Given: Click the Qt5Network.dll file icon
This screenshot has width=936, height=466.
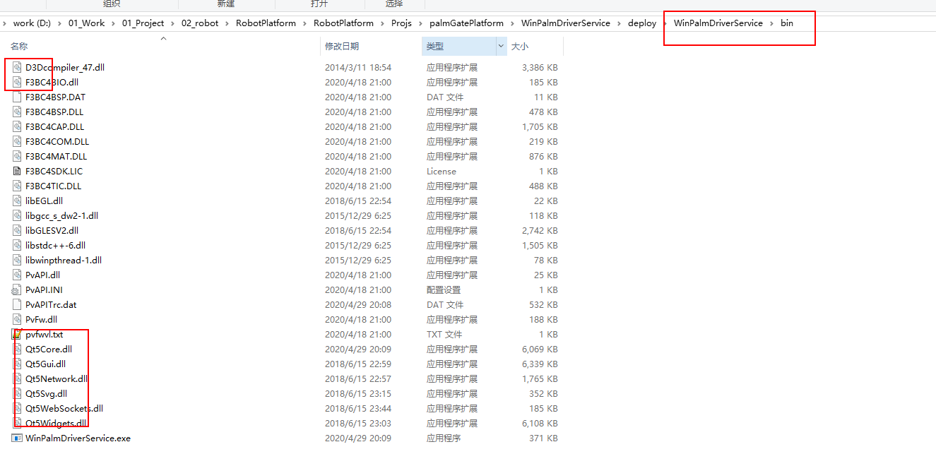Looking at the screenshot, I should point(18,378).
